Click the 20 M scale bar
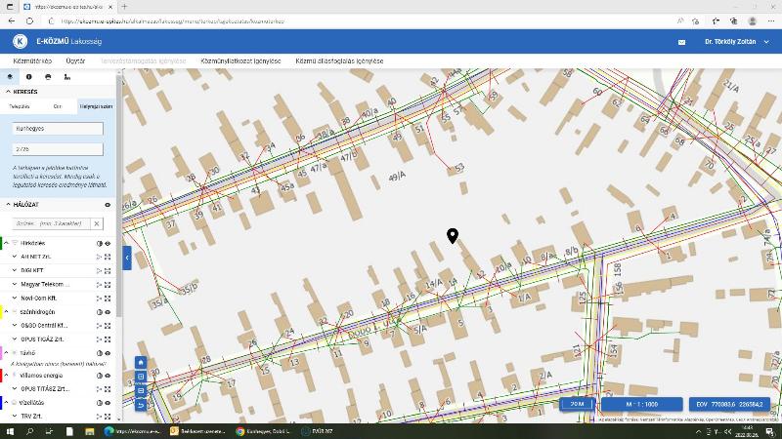The height and width of the screenshot is (439, 782). (x=577, y=404)
